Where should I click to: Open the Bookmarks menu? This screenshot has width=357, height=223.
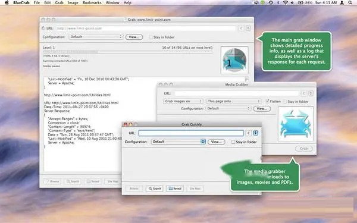(92, 3)
